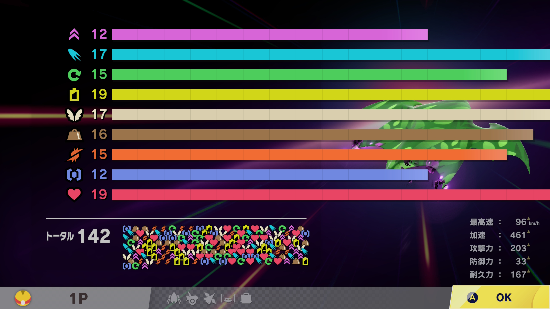Click the red heart HP stat icon

tap(74, 195)
